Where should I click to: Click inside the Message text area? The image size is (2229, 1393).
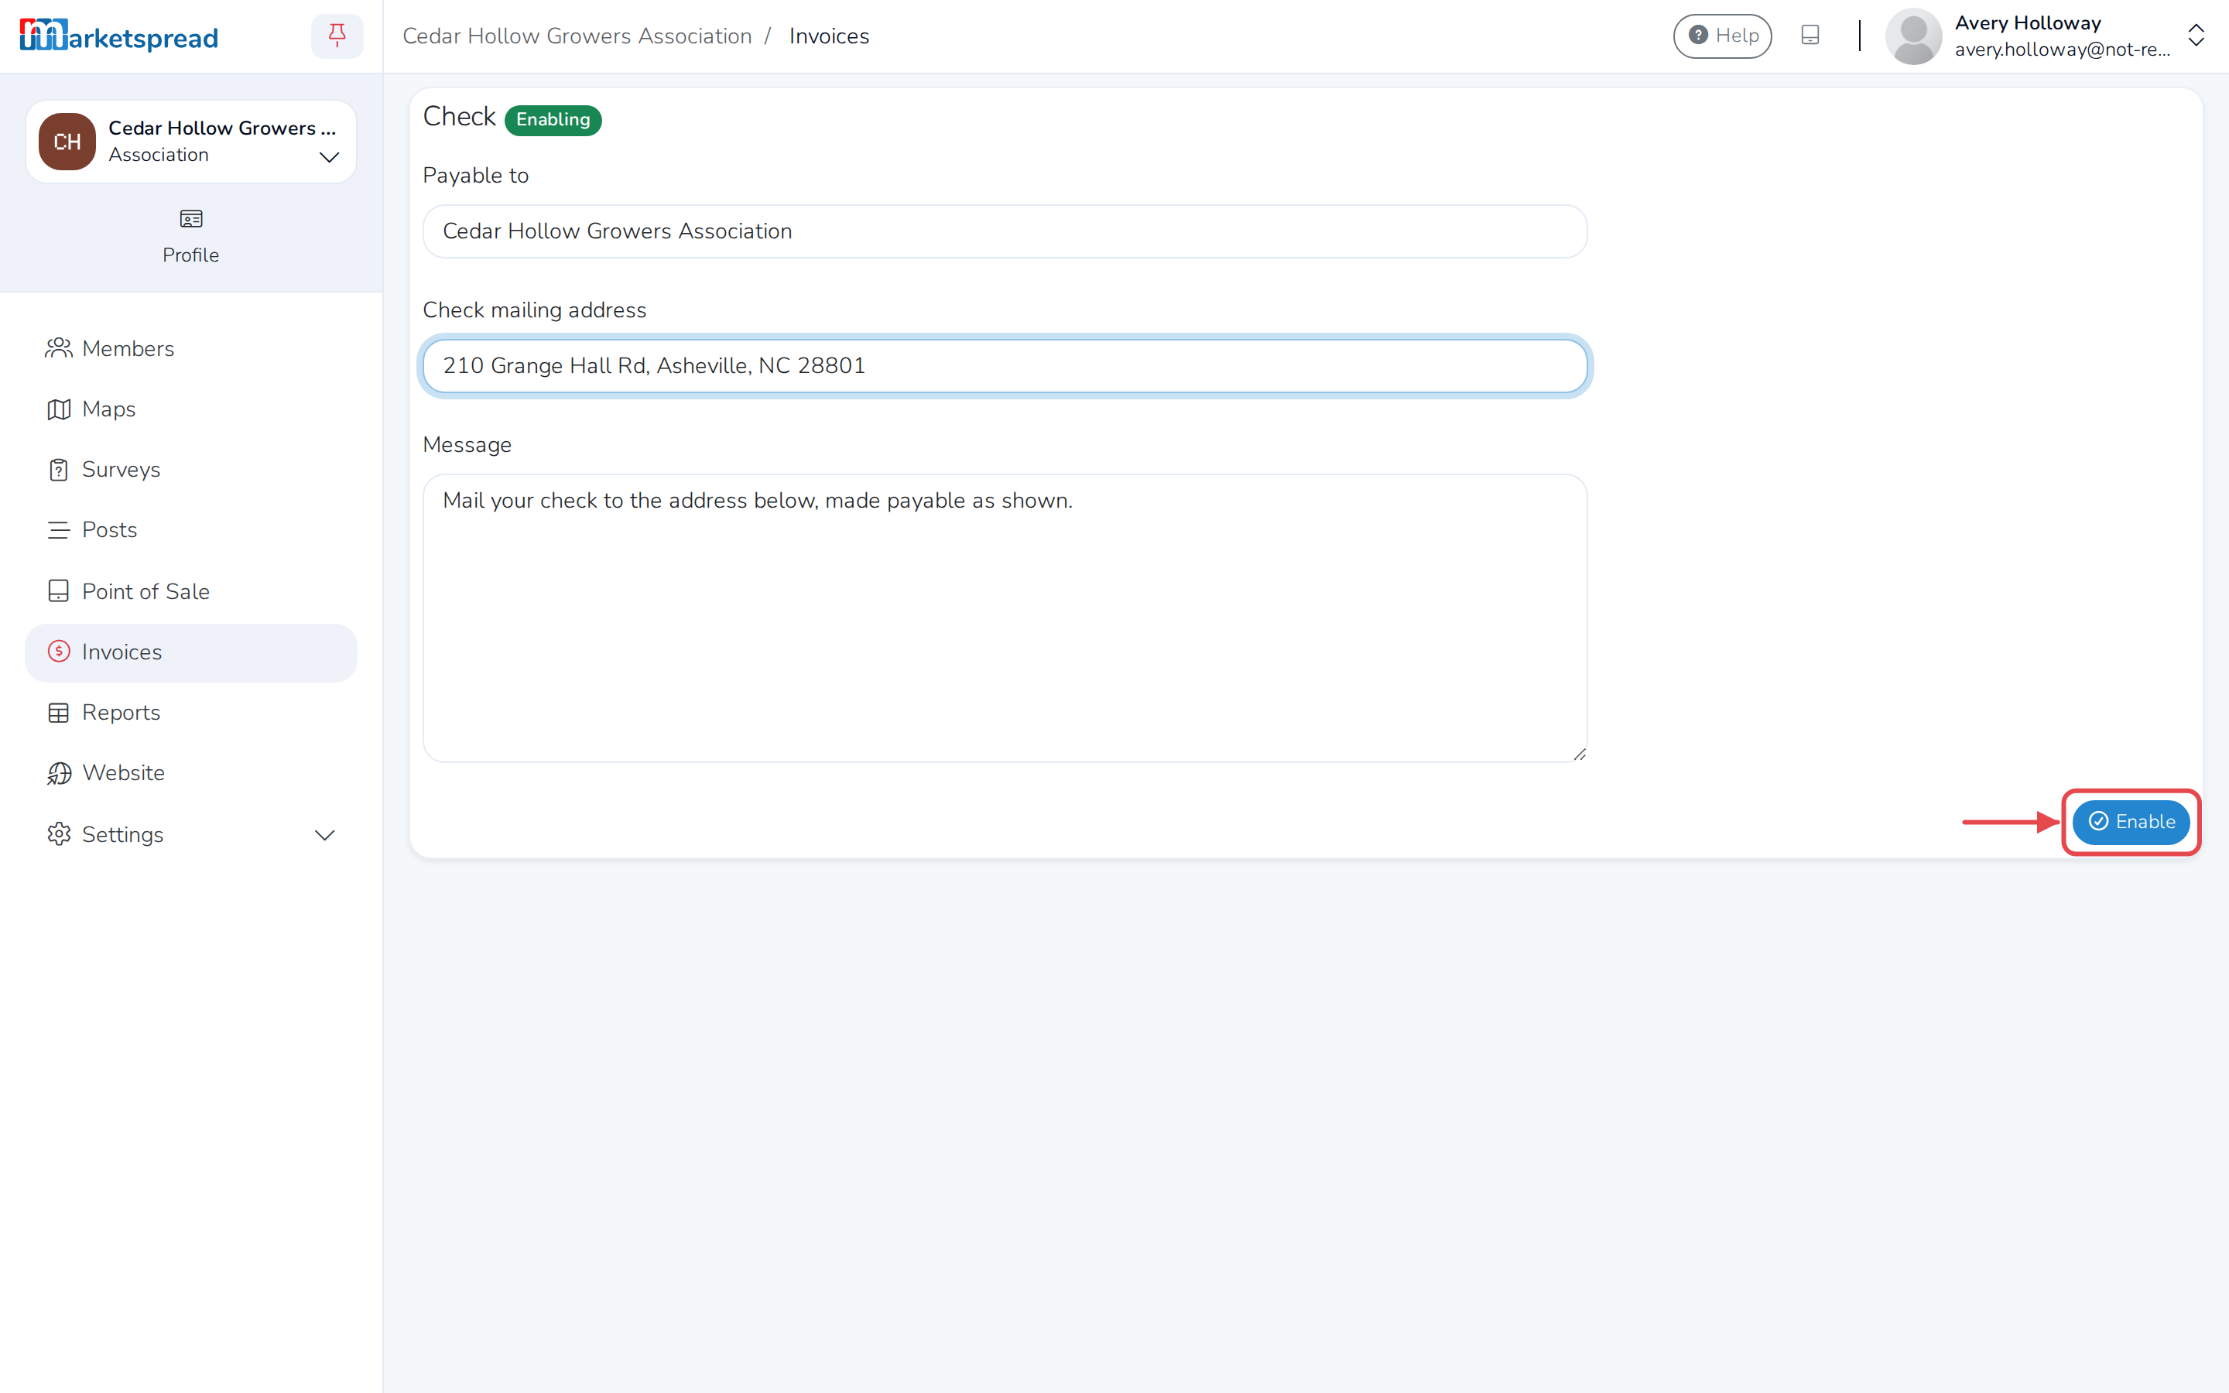pos(1005,618)
